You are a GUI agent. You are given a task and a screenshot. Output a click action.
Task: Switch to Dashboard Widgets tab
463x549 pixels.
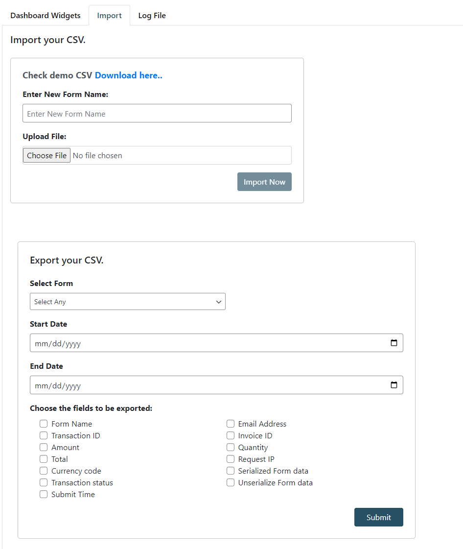46,16
